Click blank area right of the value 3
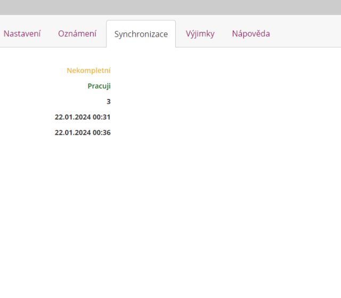Viewport: 341px width, 298px height. pyautogui.click(x=213, y=101)
